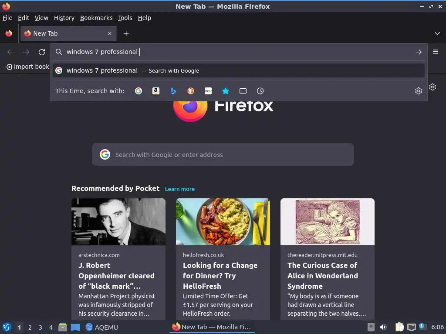Screen dimensions: 446x334
Task: Search in open tabs using the tabs icon
Action: [x=243, y=91]
